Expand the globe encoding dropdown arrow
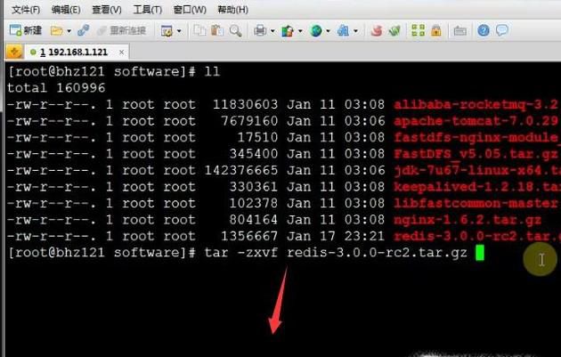The width and height of the screenshot is (561, 357). pos(328,31)
